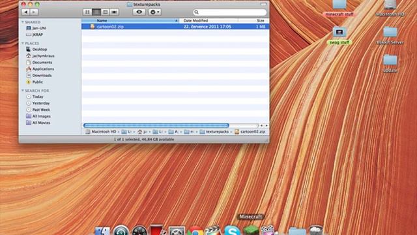Click the zip icon beside cartoon02.zip
This screenshot has width=417, height=235.
pyautogui.click(x=93, y=26)
